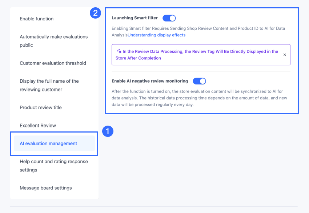Image resolution: width=309 pixels, height=213 pixels.
Task: Open the Enable function settings section
Action: click(36, 19)
